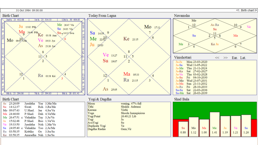
Task: Click the Mo bar in Shad Bala
Action: pyautogui.click(x=194, y=127)
